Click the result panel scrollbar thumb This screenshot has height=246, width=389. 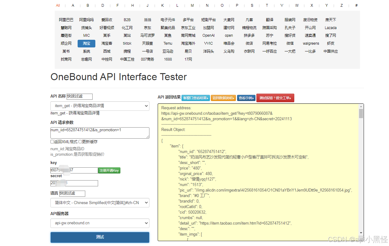click(x=361, y=114)
